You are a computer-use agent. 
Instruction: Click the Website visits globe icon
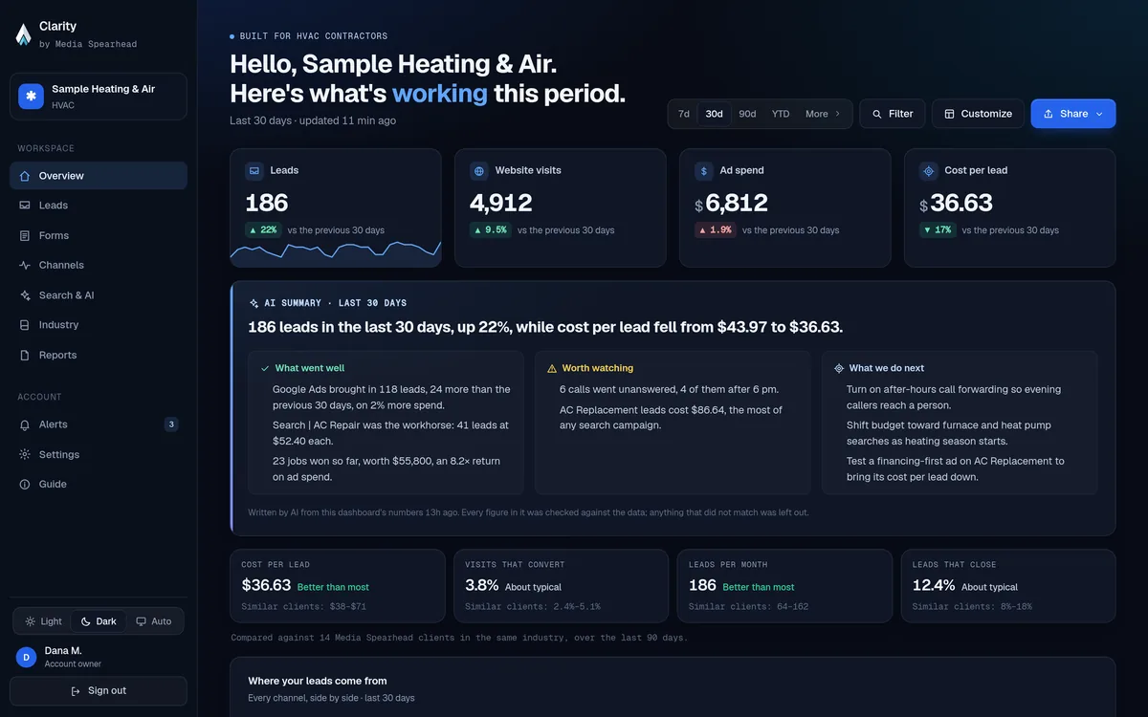pos(479,171)
